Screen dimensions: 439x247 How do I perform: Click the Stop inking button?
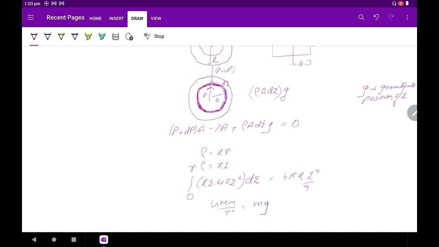pos(154,36)
